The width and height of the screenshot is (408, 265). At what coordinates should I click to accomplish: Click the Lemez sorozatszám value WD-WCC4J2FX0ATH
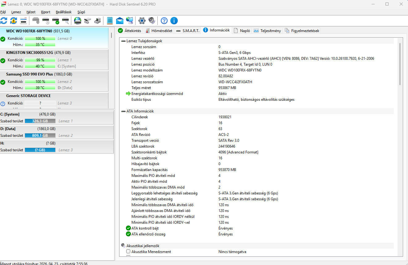[235, 82]
